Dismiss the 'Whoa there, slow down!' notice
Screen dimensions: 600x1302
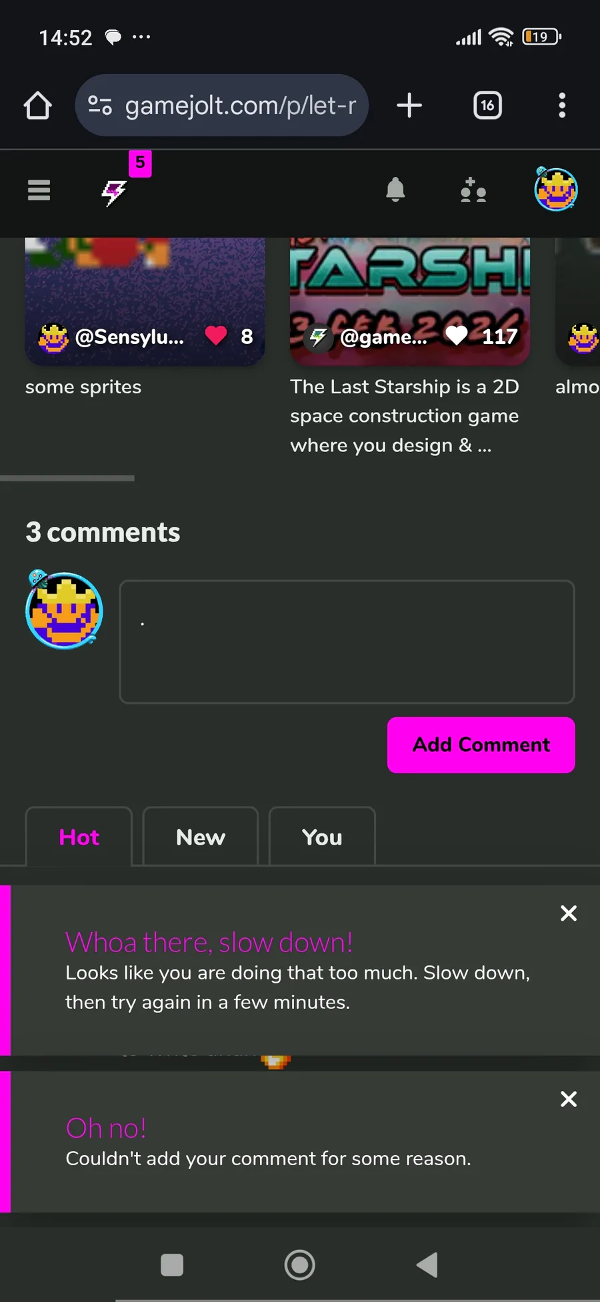(569, 913)
